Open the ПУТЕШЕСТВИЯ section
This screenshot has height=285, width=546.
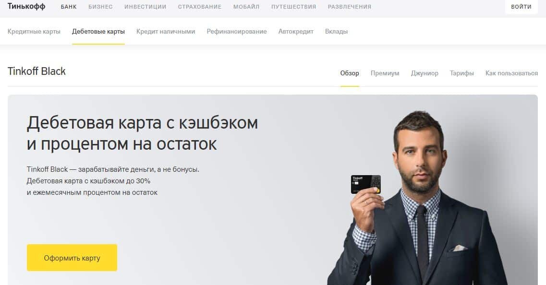click(293, 7)
